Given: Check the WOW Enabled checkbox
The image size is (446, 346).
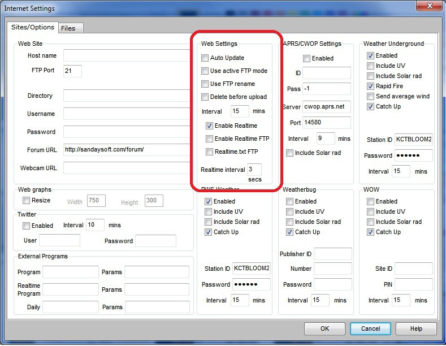Looking at the screenshot, I should (x=370, y=202).
